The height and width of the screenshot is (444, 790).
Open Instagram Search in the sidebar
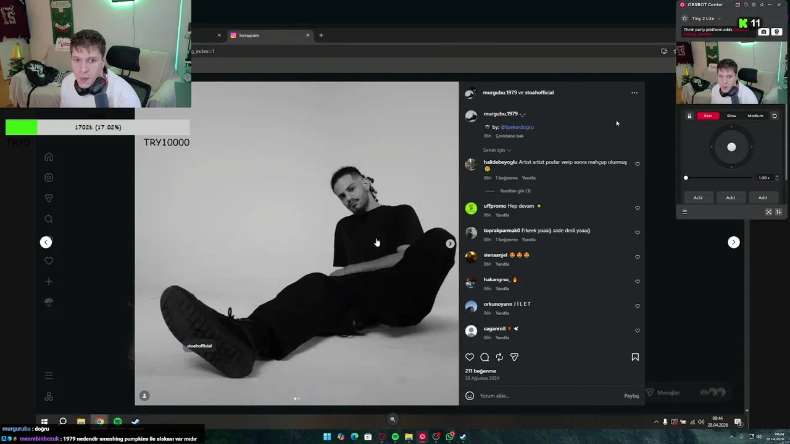point(49,219)
